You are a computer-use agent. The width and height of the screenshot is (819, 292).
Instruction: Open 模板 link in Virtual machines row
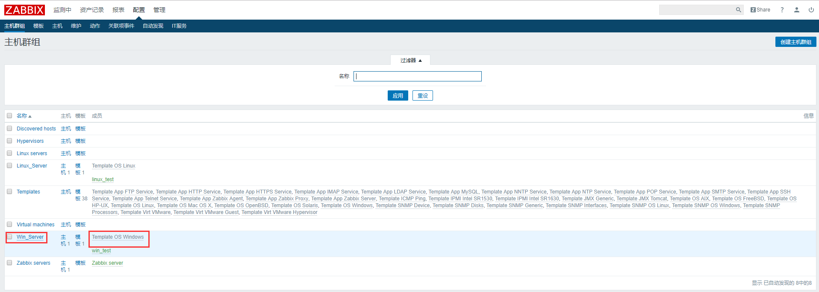coord(80,225)
